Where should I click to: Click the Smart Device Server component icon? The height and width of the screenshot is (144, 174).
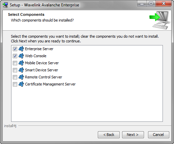[x=21, y=70]
